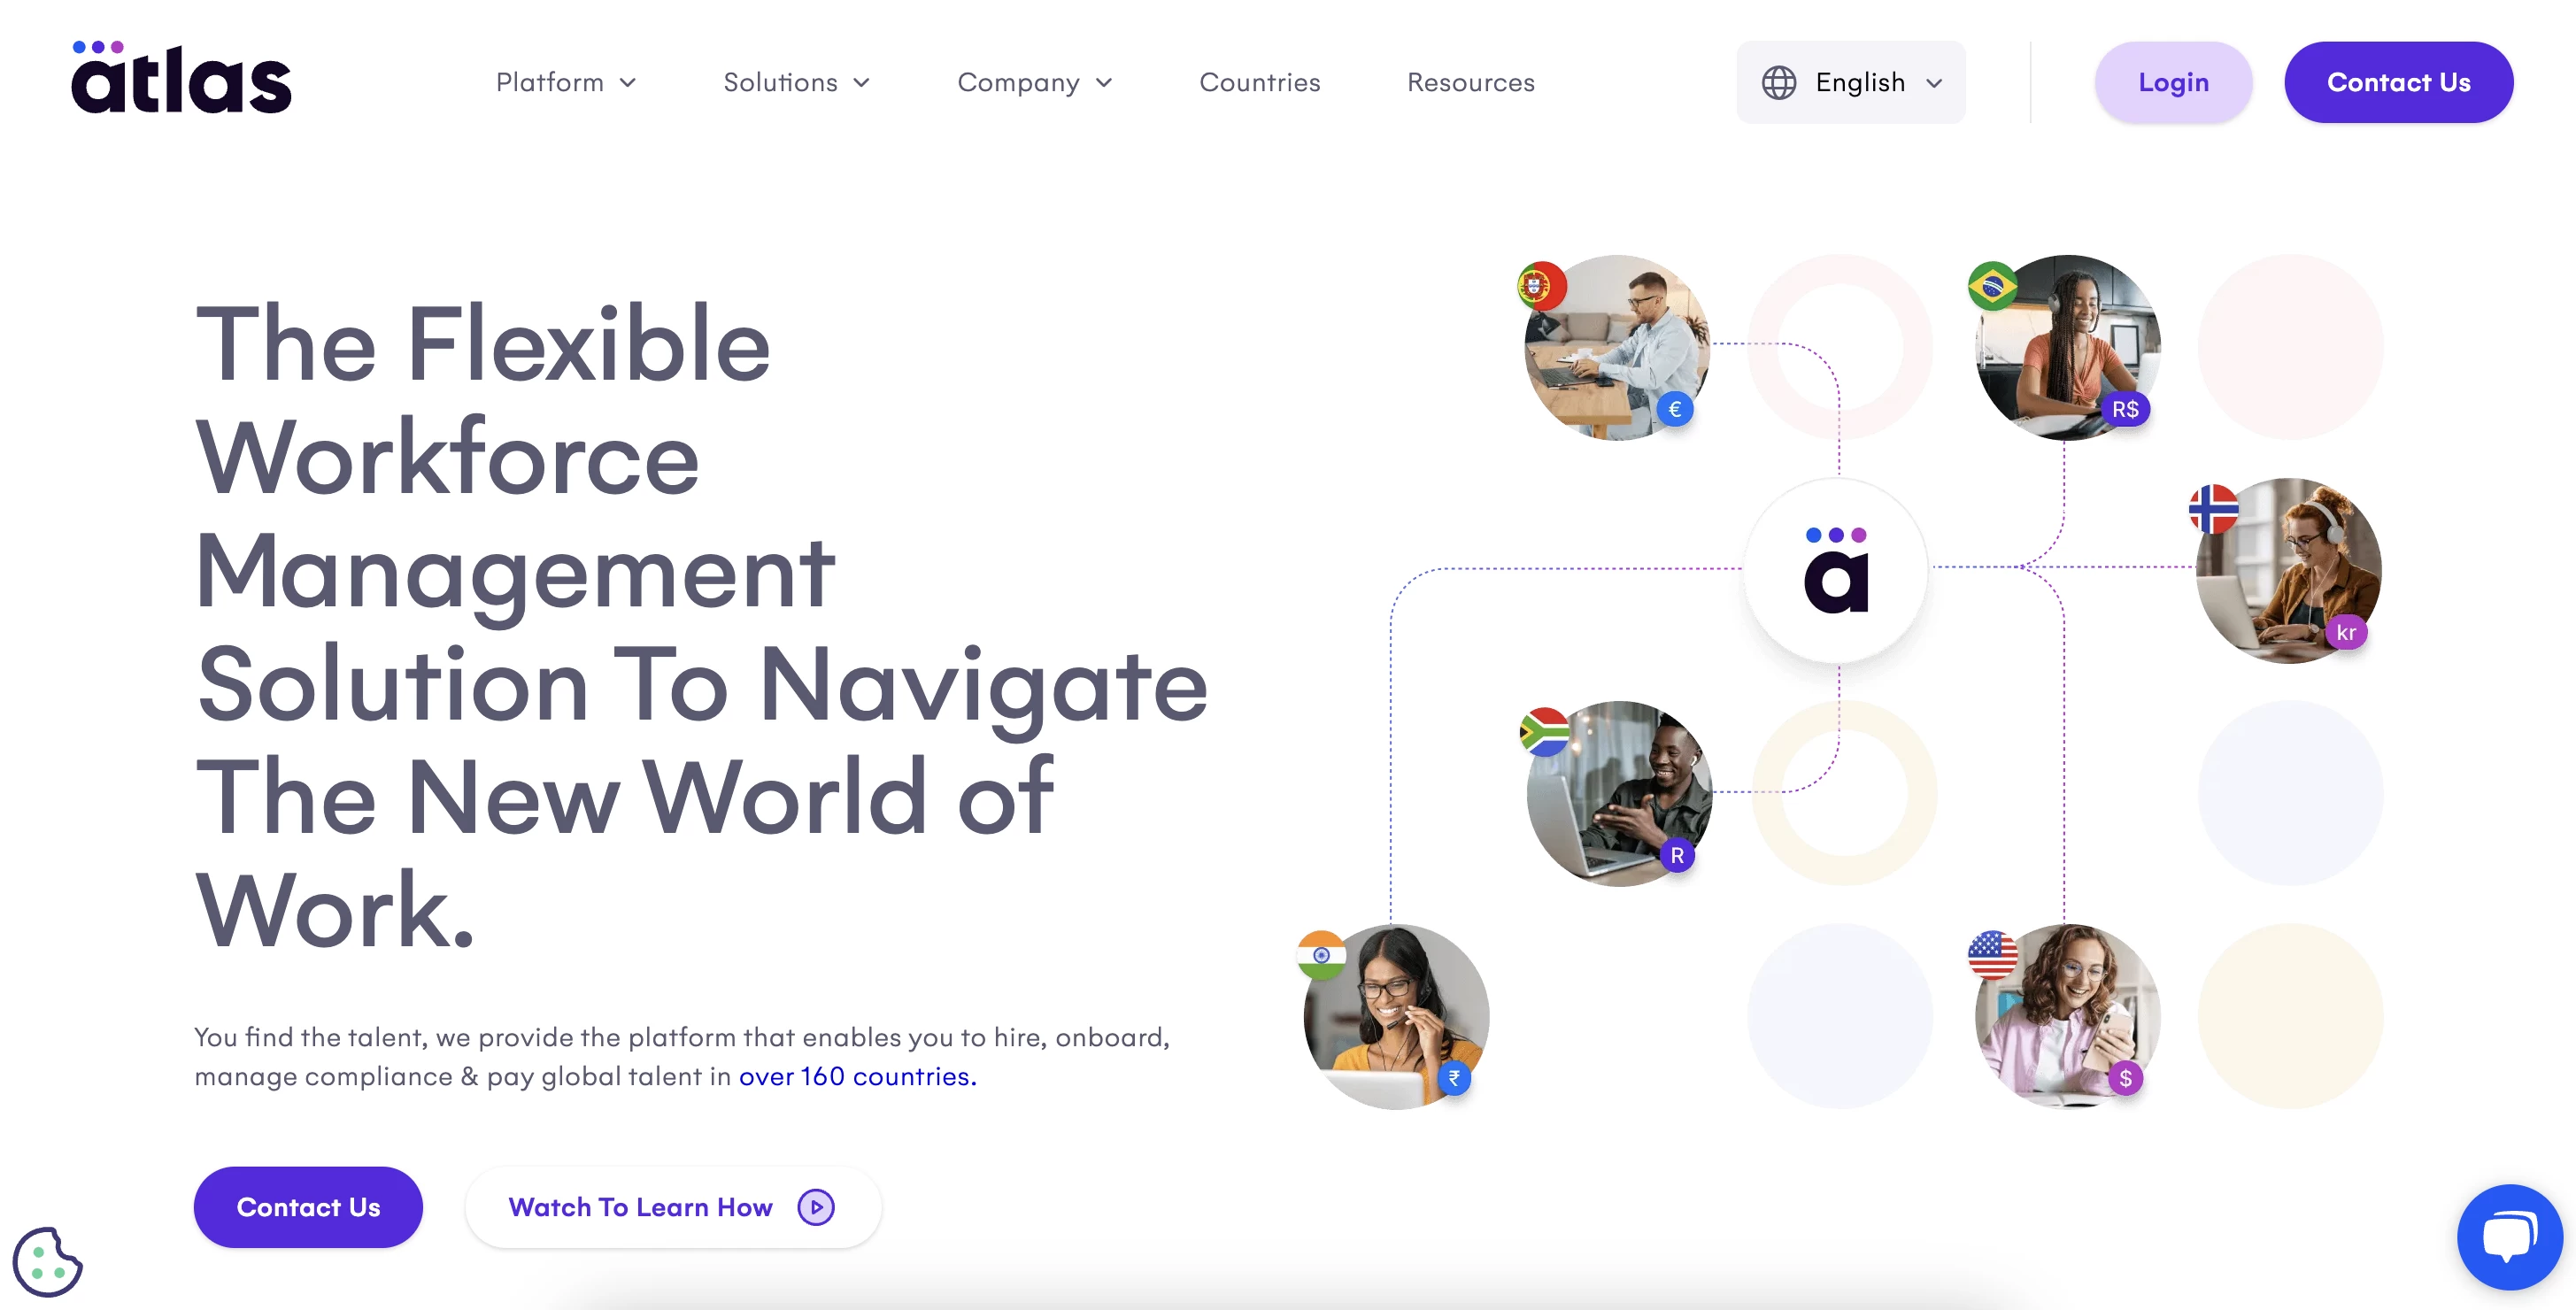Switch language using English selector

tap(1851, 81)
